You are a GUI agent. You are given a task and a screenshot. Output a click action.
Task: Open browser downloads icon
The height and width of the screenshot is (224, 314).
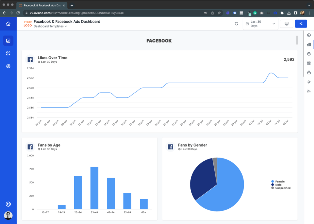289,13
